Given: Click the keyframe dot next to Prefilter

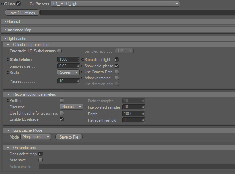Looking at the screenshot, I should (x=8, y=100).
